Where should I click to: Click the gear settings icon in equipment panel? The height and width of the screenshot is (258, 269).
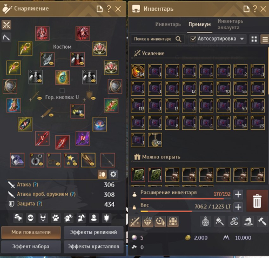113,174
